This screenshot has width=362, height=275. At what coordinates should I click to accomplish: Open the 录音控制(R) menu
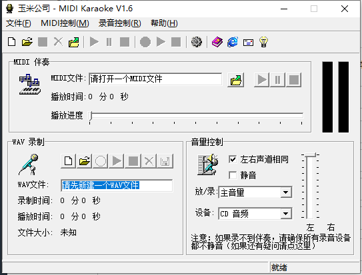tap(119, 23)
